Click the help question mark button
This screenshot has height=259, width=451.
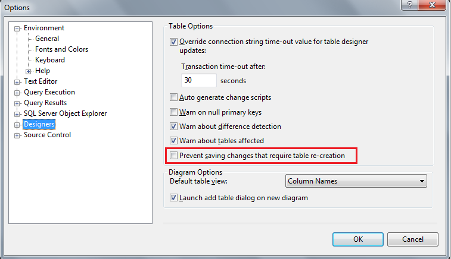(x=409, y=5)
